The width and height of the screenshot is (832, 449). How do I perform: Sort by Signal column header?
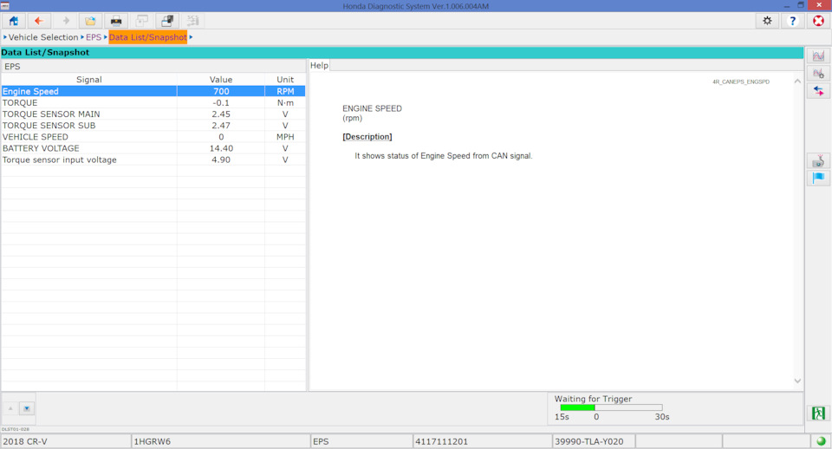tap(88, 79)
